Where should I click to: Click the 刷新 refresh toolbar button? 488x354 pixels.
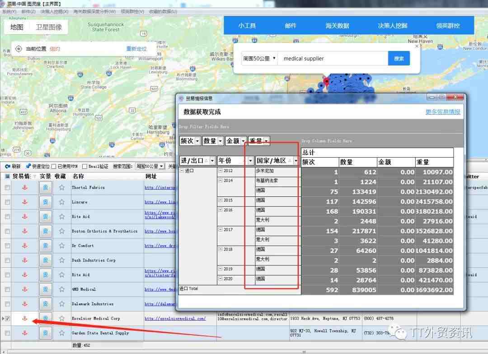[13, 167]
